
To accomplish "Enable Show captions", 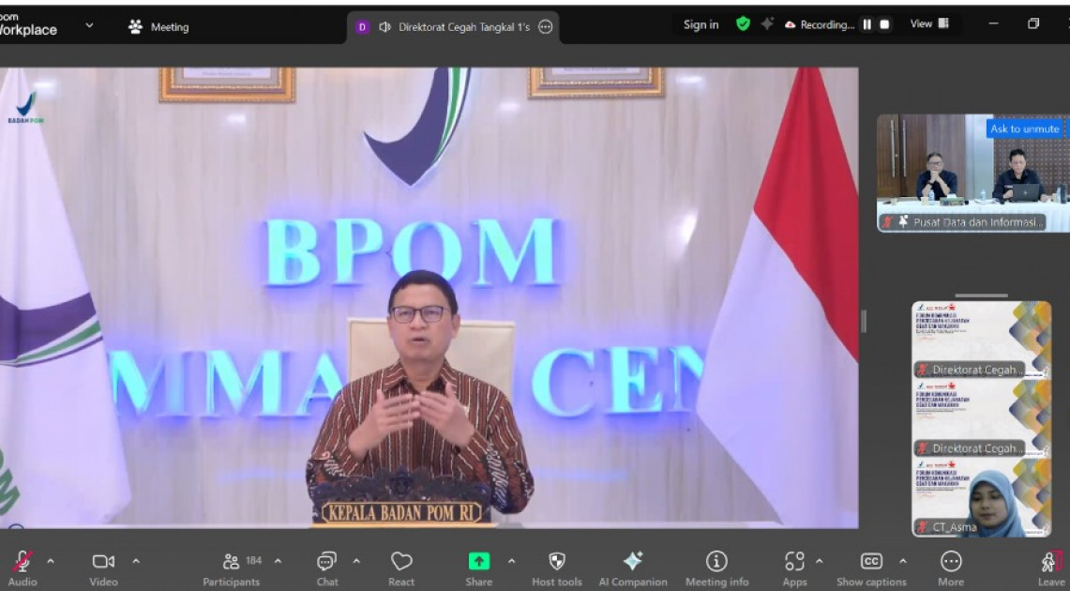I will [870, 563].
